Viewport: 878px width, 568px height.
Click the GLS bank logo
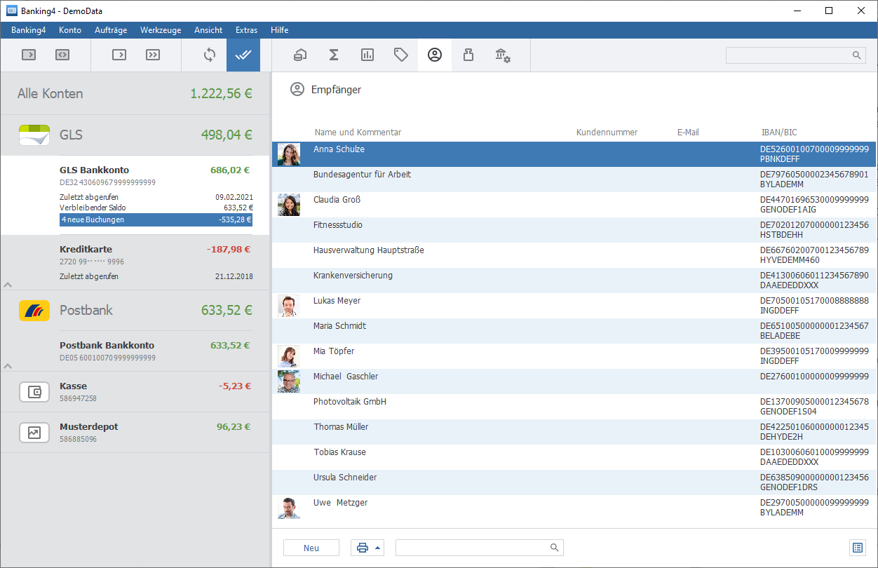tap(34, 135)
